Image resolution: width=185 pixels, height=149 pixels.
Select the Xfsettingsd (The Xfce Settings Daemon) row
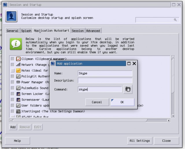pos(90,111)
